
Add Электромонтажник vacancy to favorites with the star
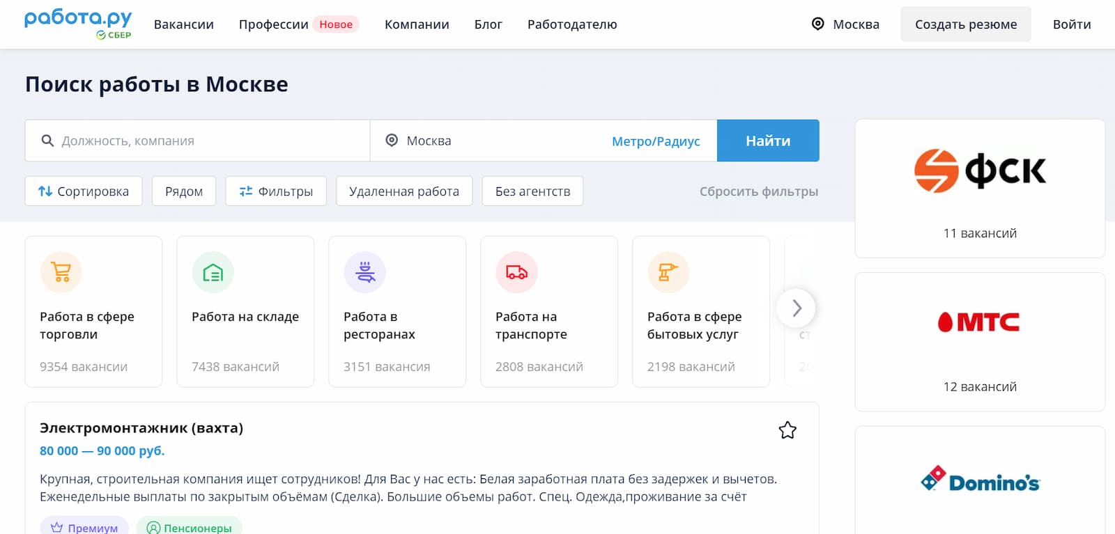[x=787, y=430]
